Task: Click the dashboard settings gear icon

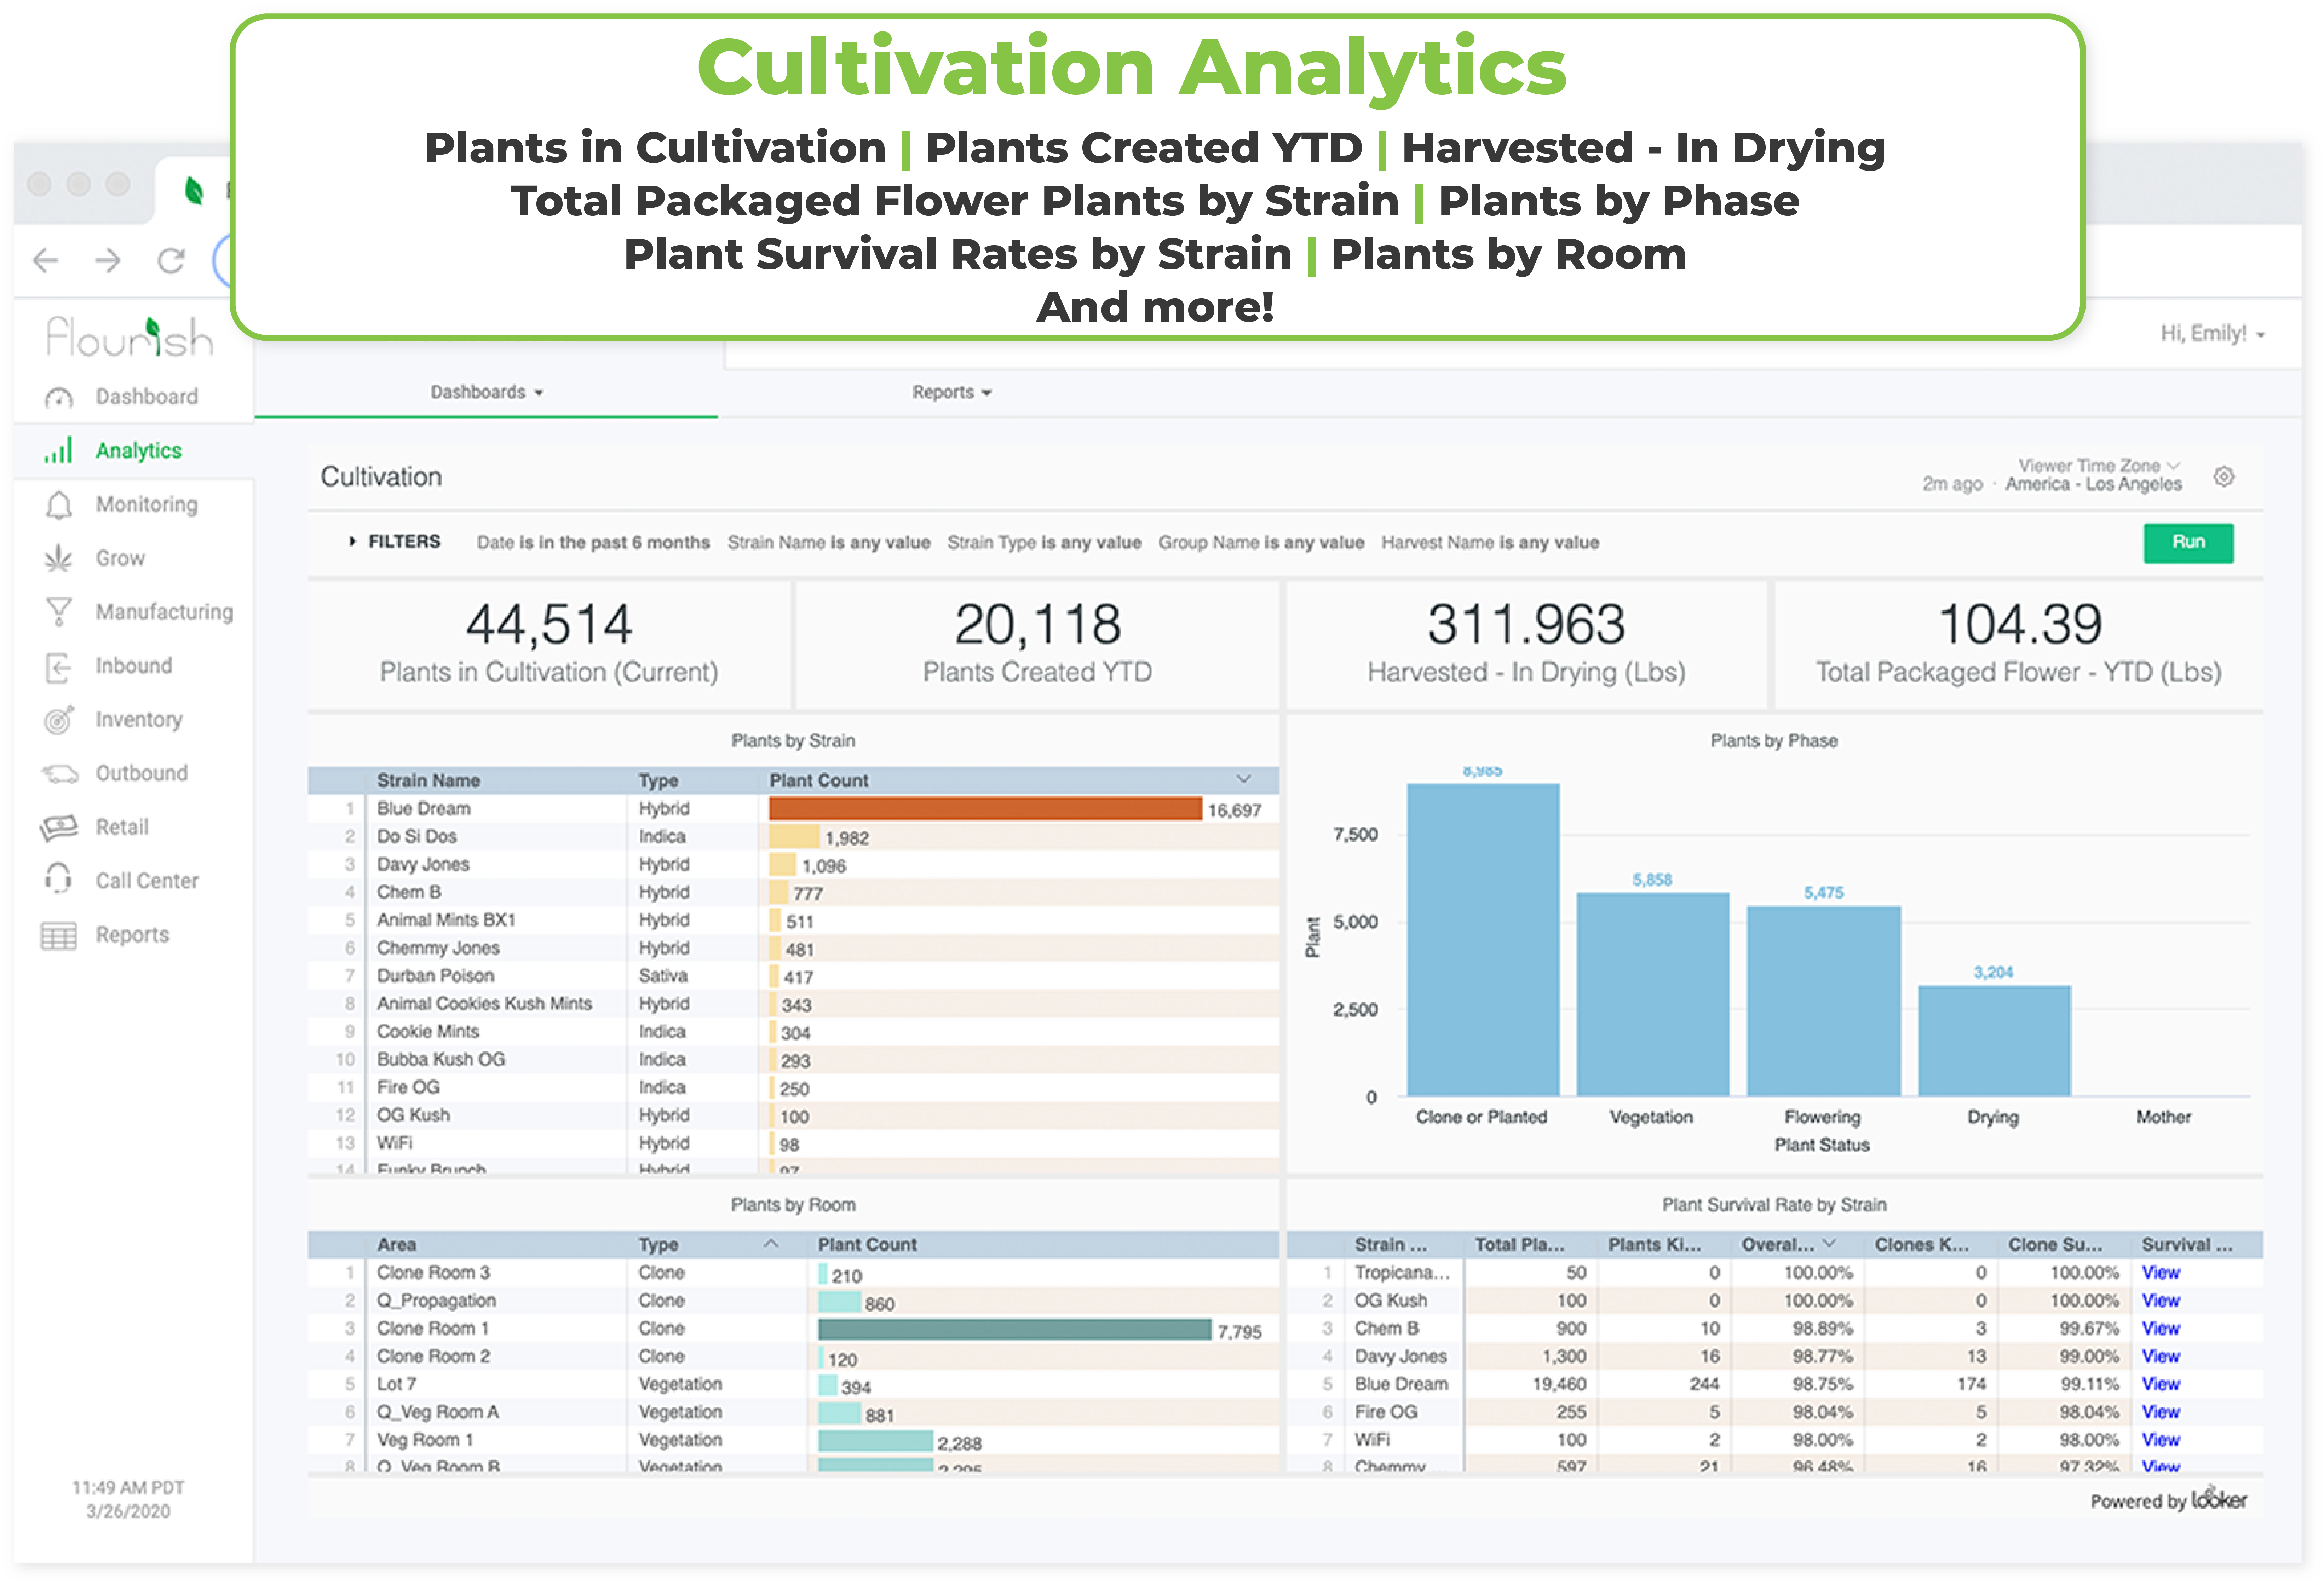Action: coord(2223,477)
